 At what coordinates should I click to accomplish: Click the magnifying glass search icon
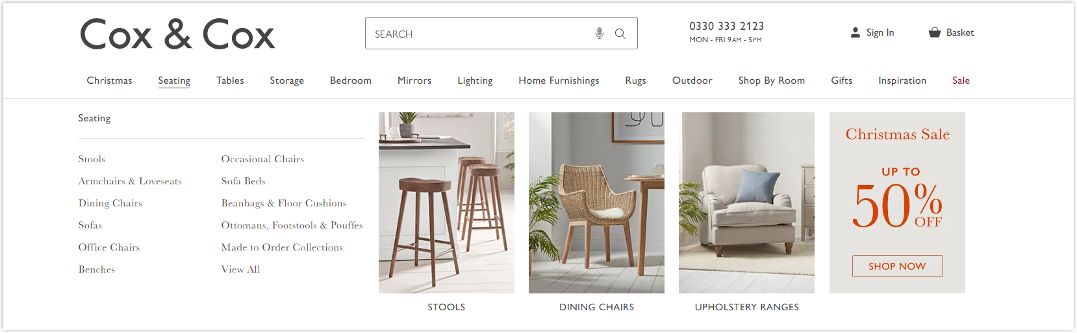620,34
